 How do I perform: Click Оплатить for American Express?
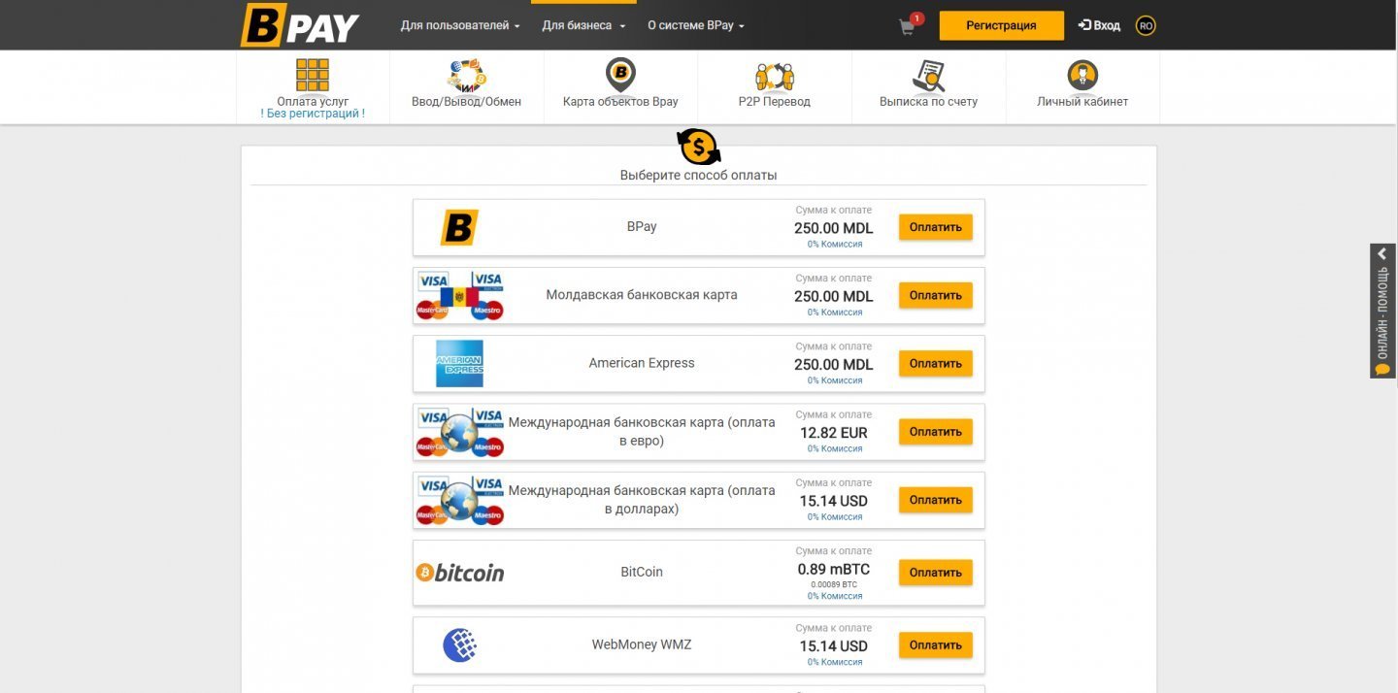(x=936, y=363)
